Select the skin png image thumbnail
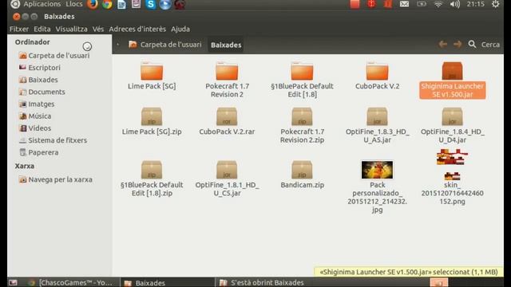This screenshot has width=511, height=287. click(x=453, y=164)
